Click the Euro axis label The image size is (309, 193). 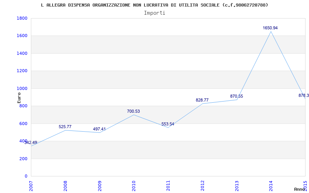point(19,98)
